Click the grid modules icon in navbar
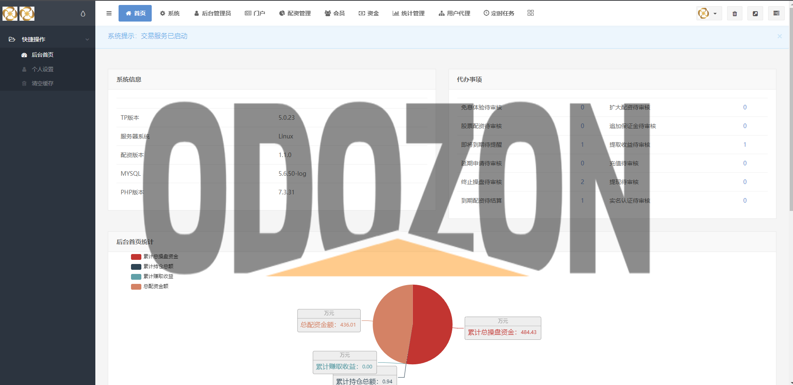Screen dimensions: 793x385 point(531,13)
